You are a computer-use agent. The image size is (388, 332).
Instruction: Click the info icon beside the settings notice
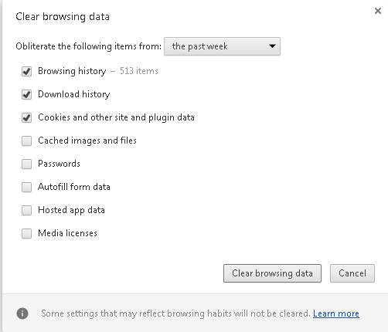point(22,313)
